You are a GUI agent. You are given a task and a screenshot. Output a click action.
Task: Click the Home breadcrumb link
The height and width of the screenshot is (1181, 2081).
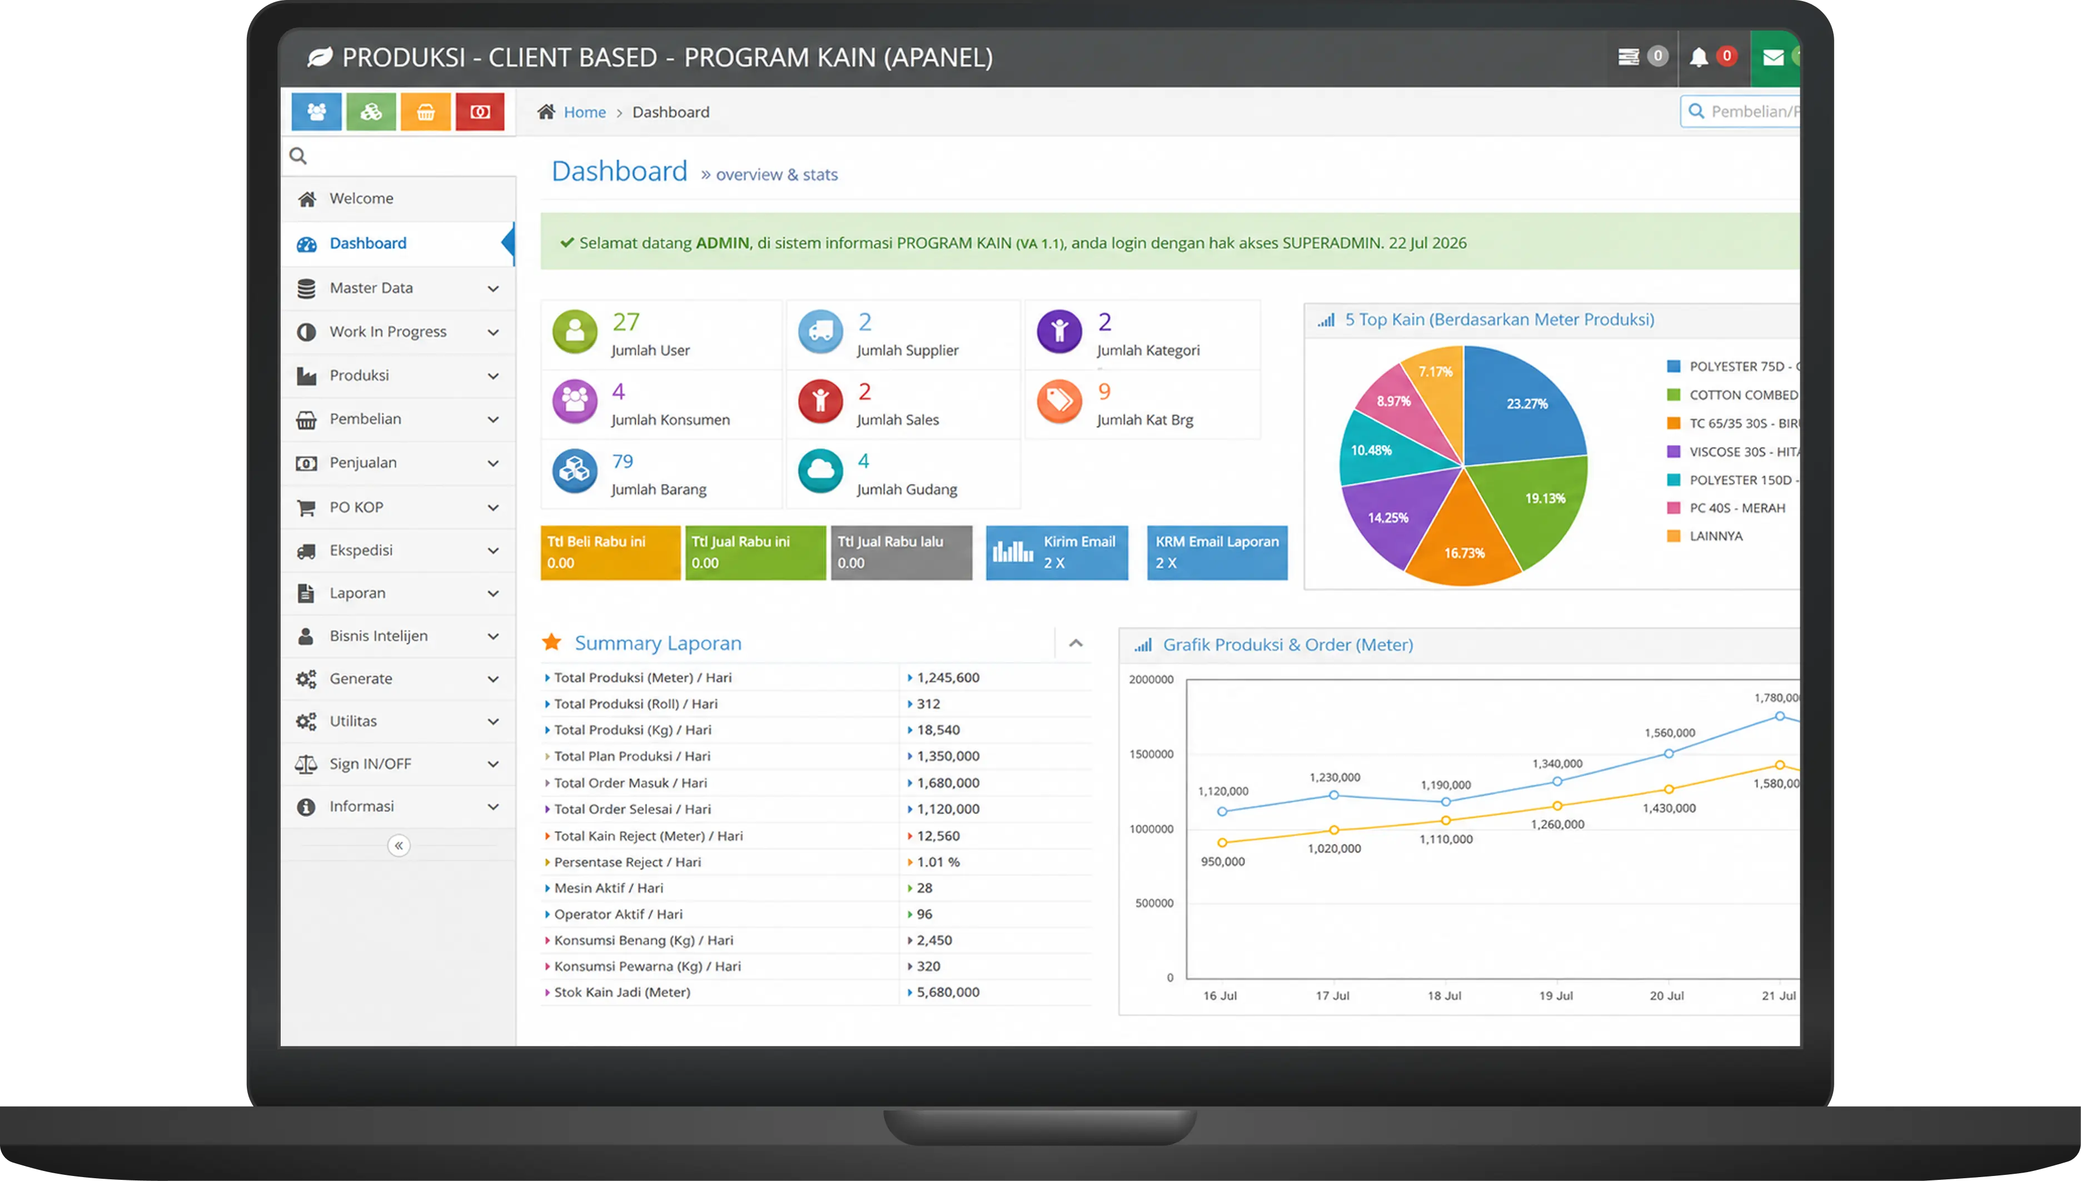[584, 112]
